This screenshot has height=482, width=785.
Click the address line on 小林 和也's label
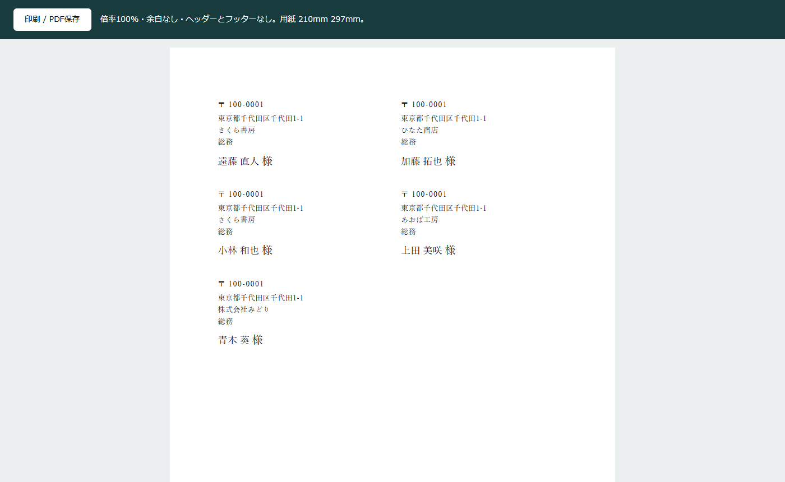(261, 208)
